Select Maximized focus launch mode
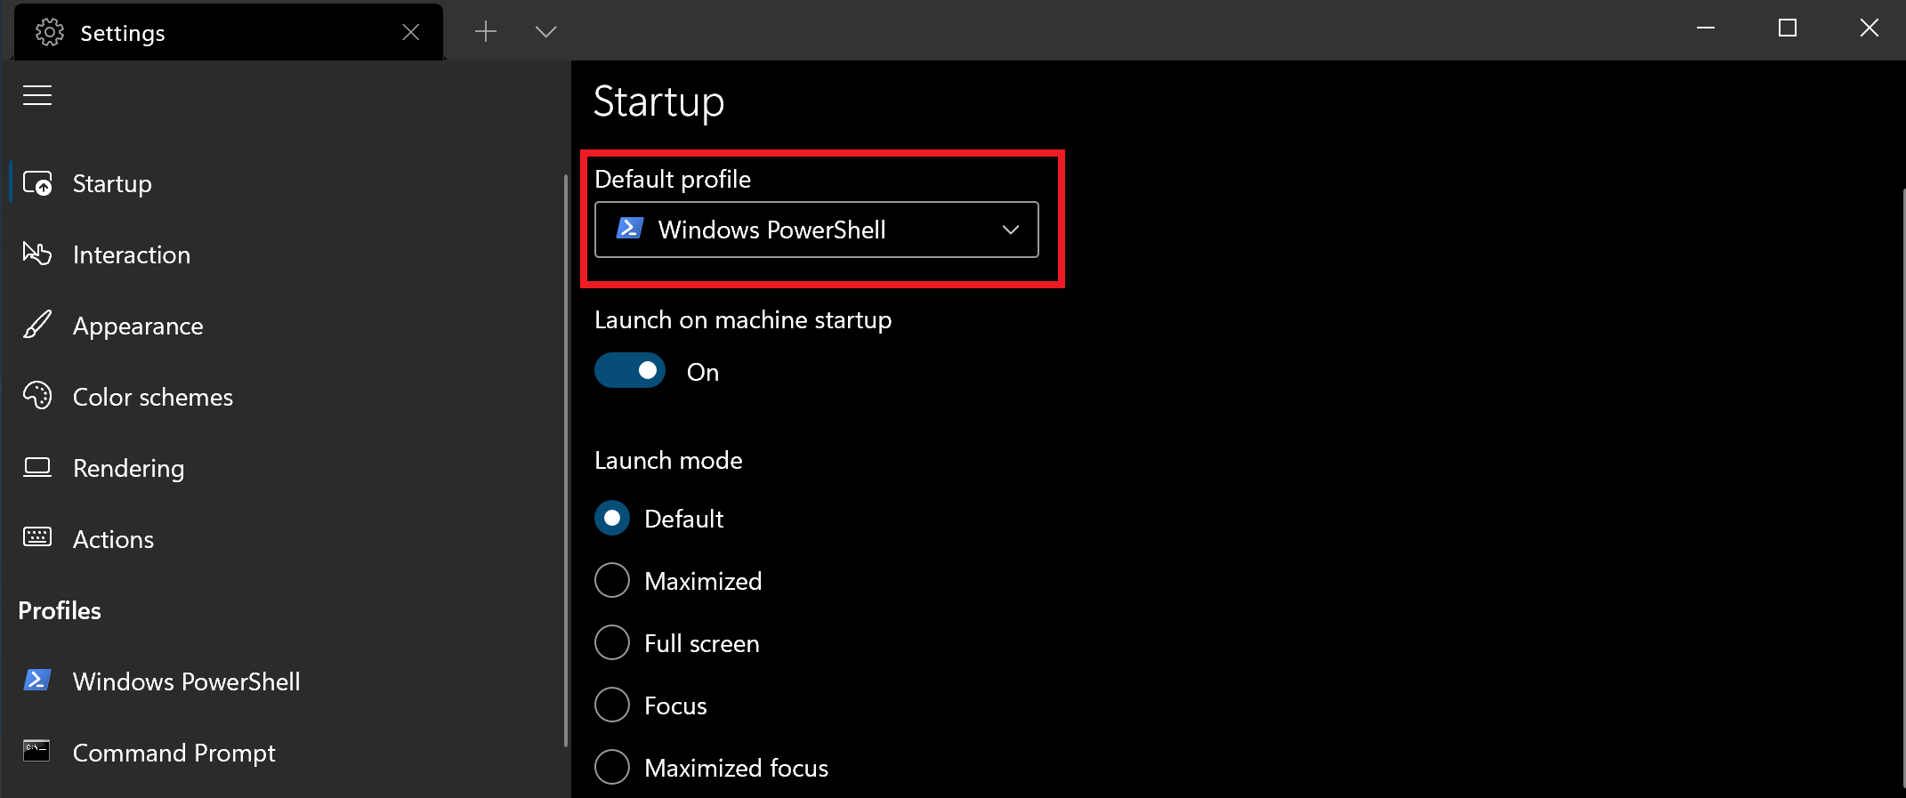 pos(612,768)
